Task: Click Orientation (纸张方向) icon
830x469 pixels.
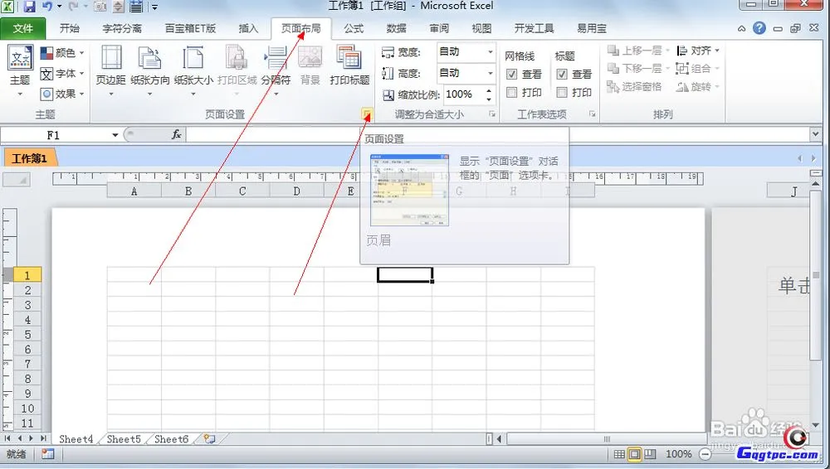Action: (149, 58)
